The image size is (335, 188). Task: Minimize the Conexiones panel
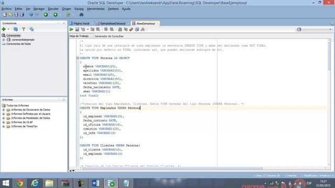tap(64, 23)
